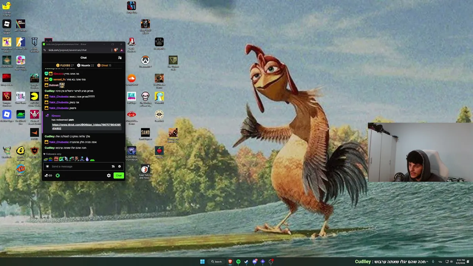Open ARC Raiders desktop shortcut

pos(21,26)
